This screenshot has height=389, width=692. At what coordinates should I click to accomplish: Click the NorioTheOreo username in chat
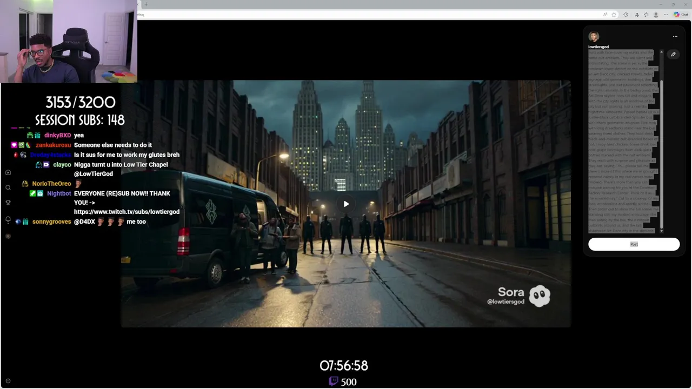[x=51, y=184]
